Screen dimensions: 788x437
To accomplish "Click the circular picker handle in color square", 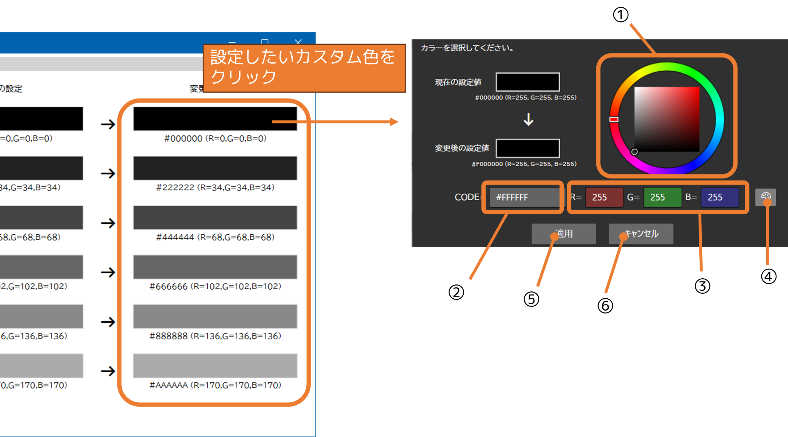I will [634, 152].
